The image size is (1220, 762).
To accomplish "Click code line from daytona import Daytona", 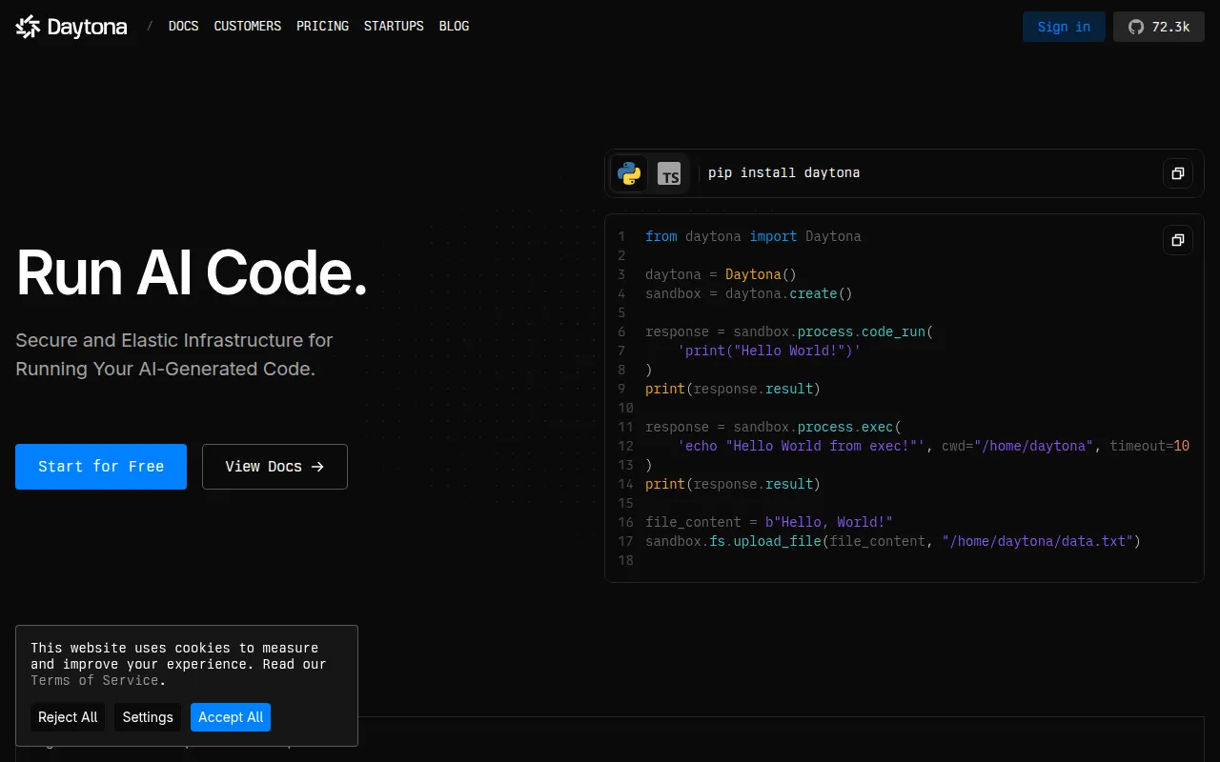I will [x=753, y=236].
